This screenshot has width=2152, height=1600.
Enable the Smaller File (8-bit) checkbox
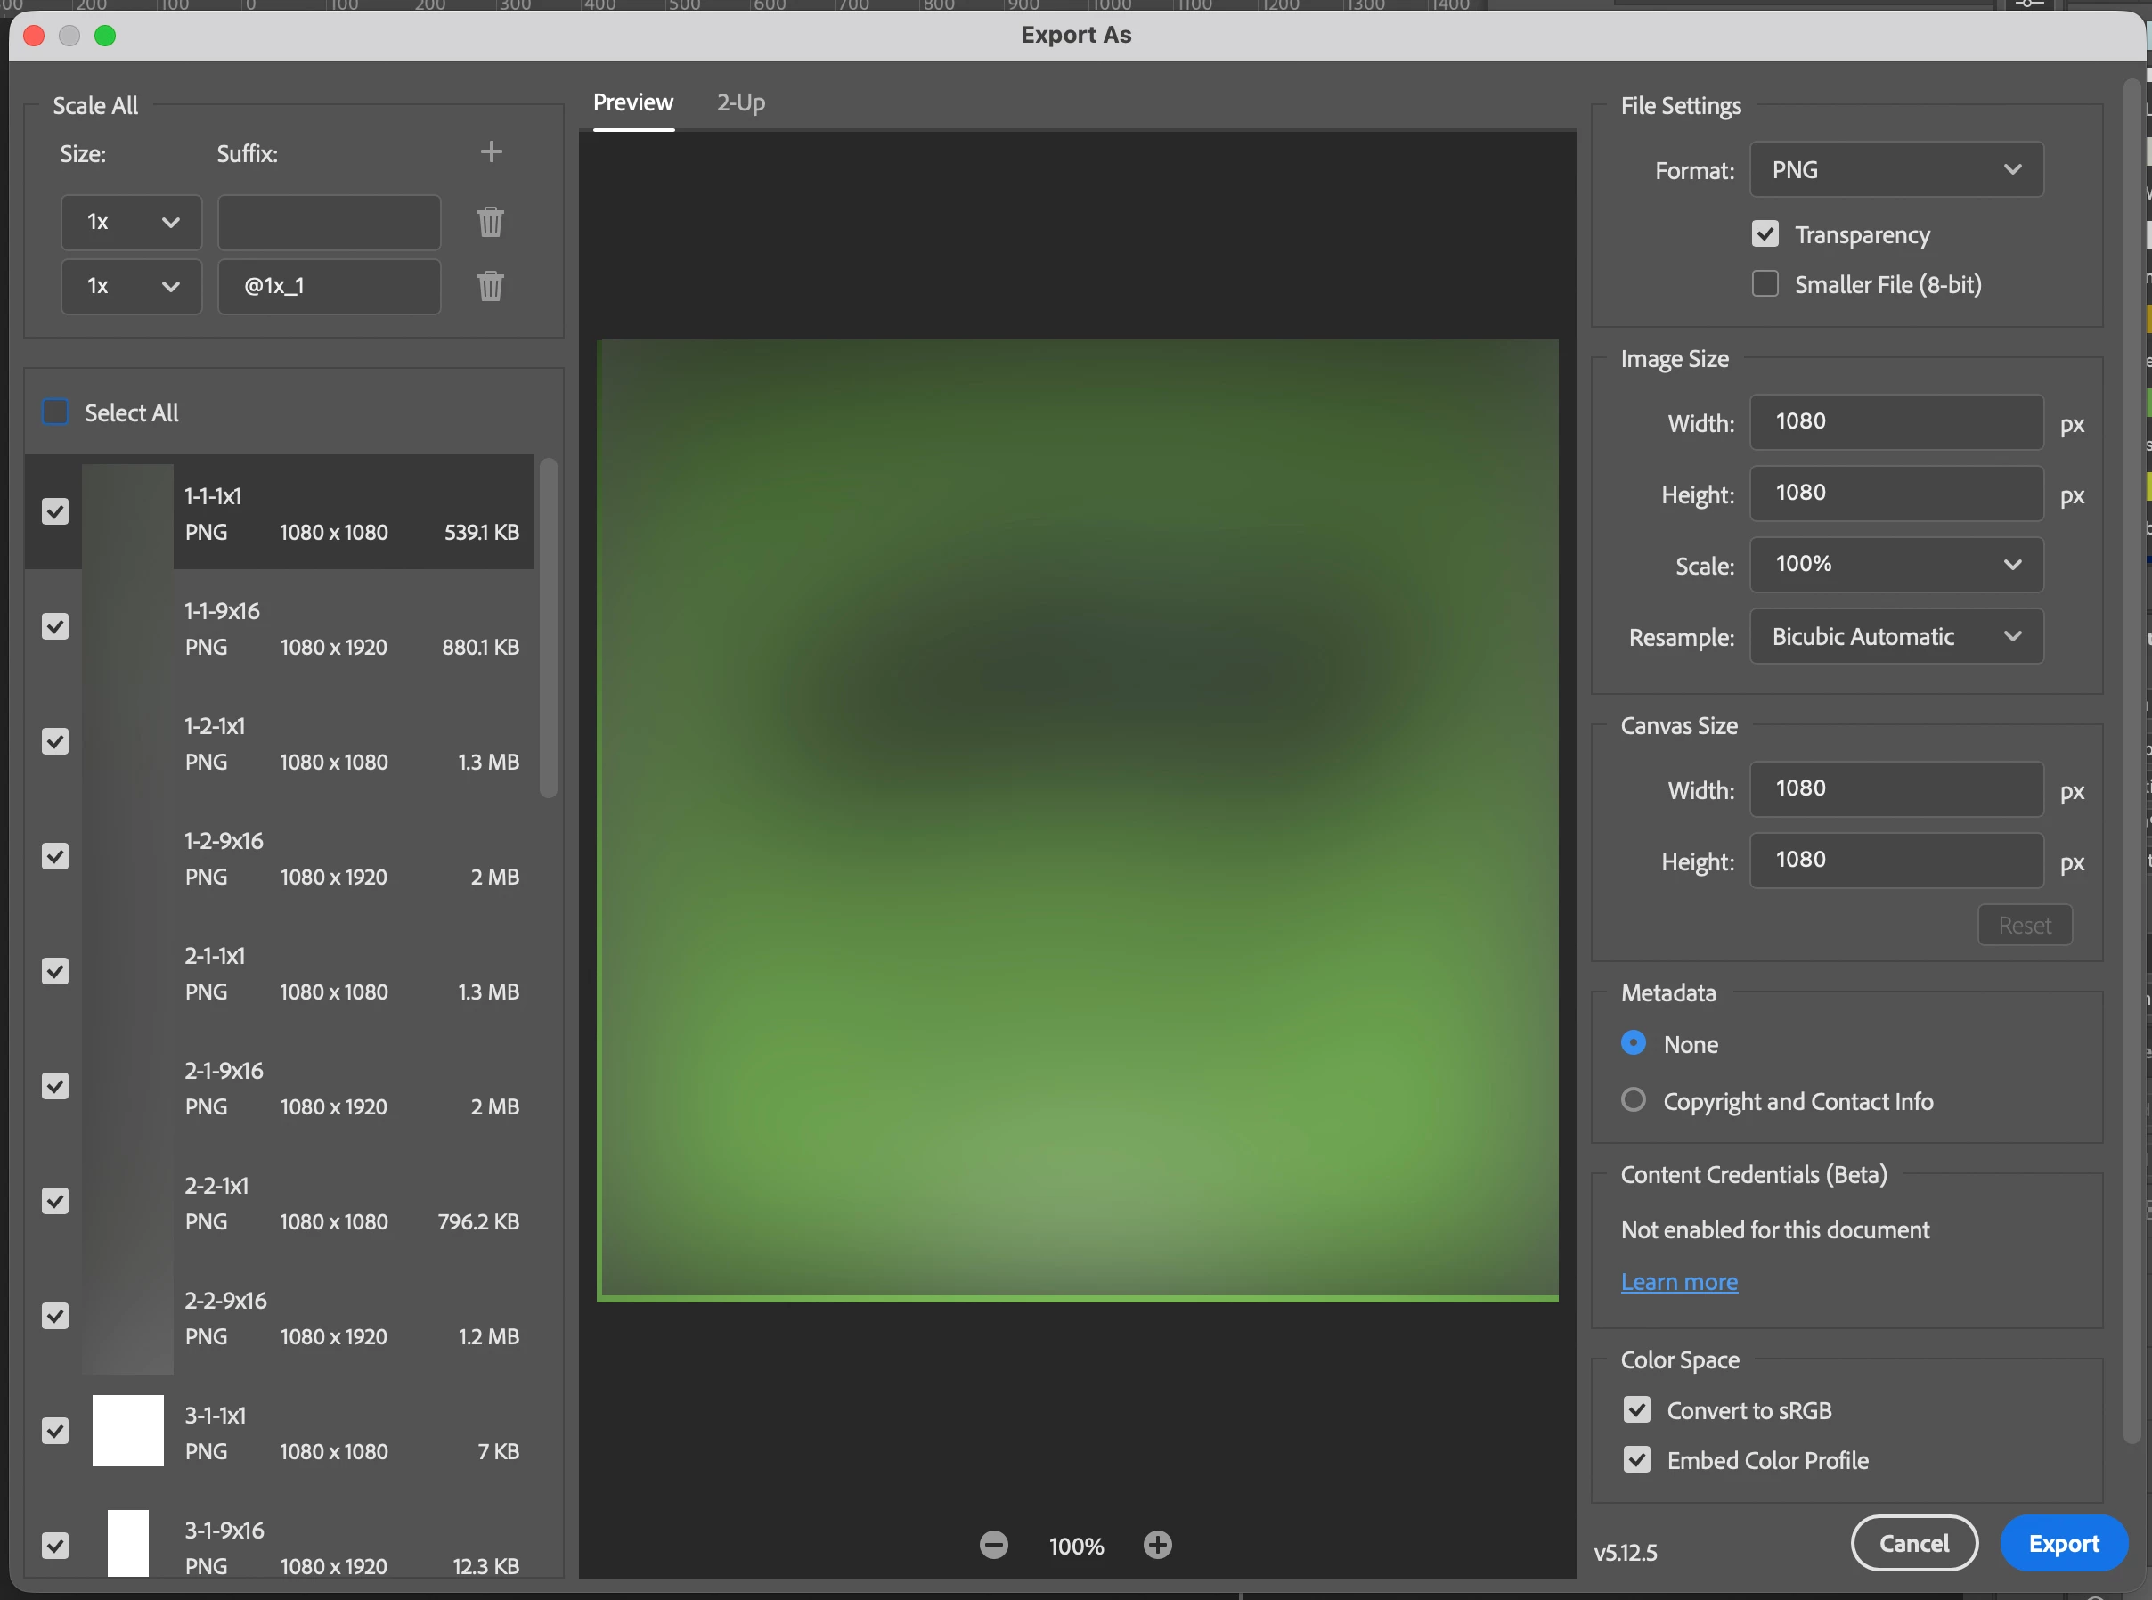1765,284
